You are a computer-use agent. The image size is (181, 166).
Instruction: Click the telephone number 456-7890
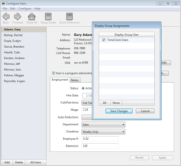80,49
